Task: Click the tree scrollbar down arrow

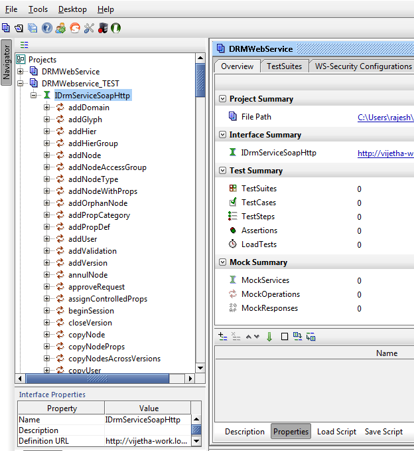Action: click(200, 368)
